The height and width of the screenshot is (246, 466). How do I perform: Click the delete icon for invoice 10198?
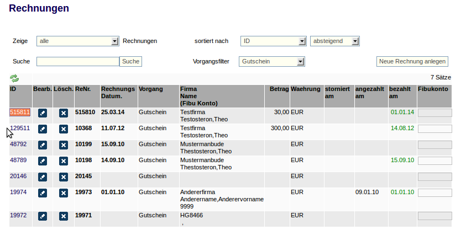click(x=64, y=161)
